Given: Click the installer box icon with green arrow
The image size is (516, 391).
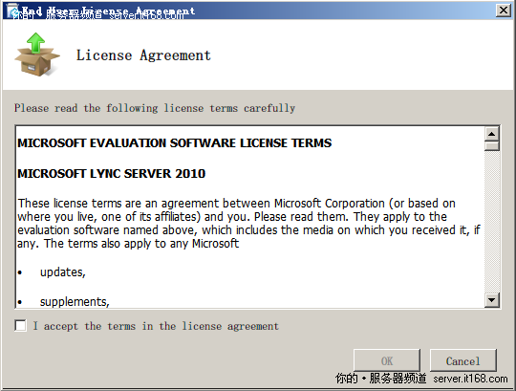Looking at the screenshot, I should point(37,54).
